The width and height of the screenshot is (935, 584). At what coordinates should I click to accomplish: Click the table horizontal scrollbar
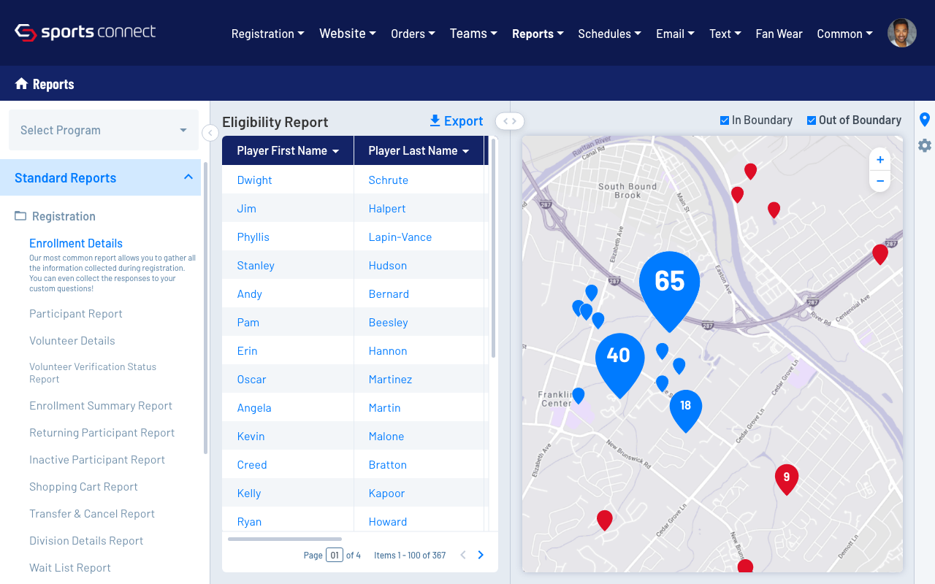pyautogui.click(x=285, y=539)
